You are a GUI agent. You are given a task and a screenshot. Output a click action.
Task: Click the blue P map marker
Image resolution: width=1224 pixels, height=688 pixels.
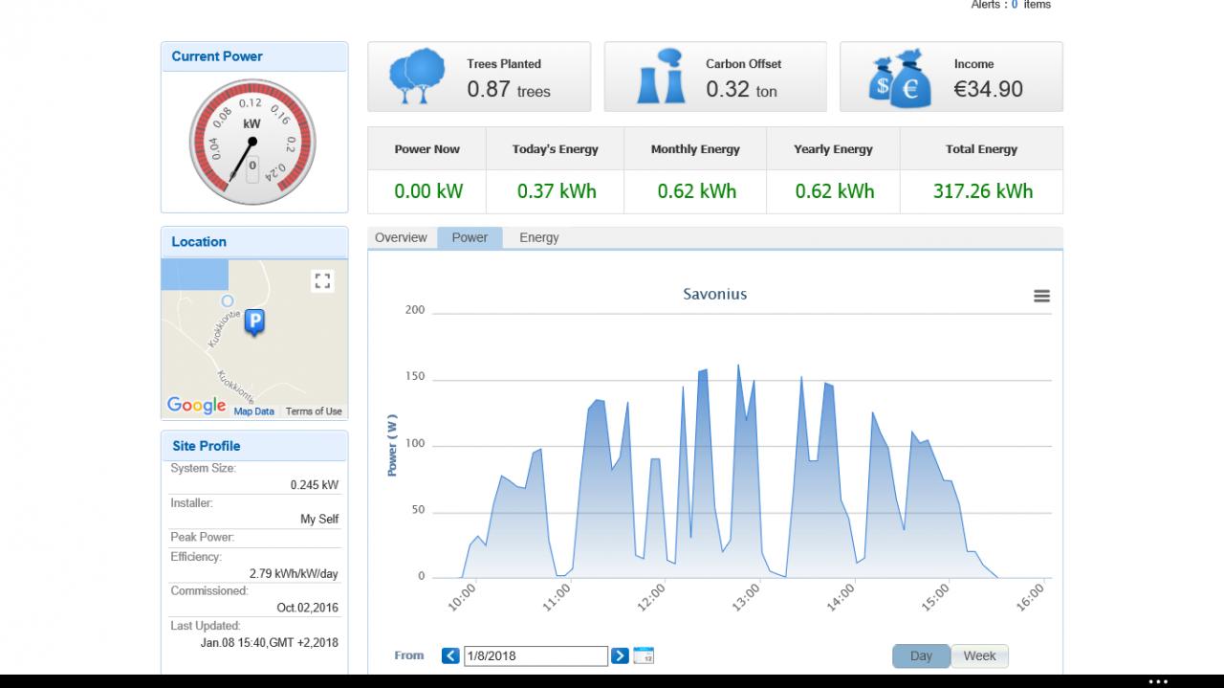pyautogui.click(x=254, y=323)
